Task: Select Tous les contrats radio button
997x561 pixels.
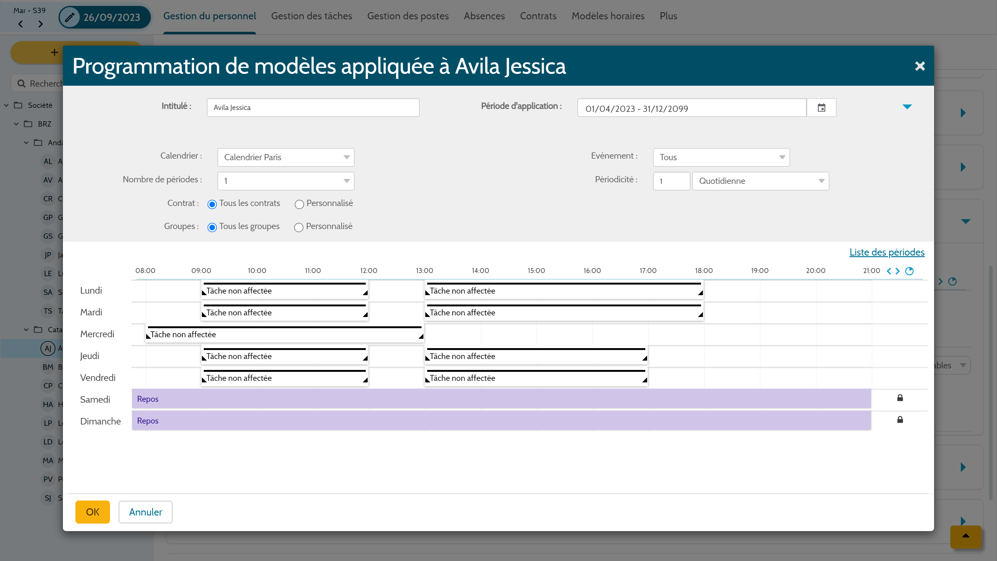Action: pyautogui.click(x=212, y=204)
